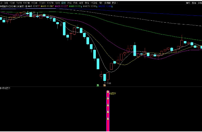Click the 7.68 lowest price label
The width and height of the screenshot is (202, 132).
pyautogui.click(x=109, y=83)
